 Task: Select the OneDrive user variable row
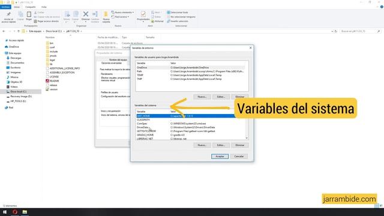pos(191,67)
